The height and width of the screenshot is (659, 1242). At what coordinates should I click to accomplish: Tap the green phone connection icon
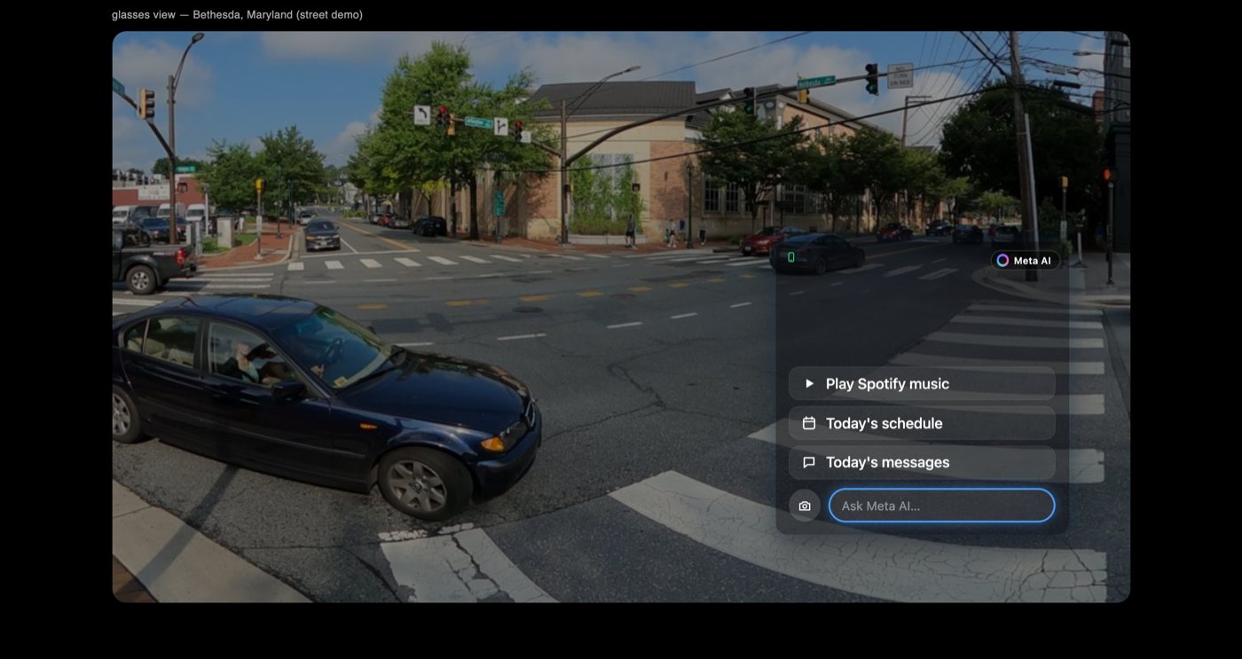pyautogui.click(x=791, y=257)
